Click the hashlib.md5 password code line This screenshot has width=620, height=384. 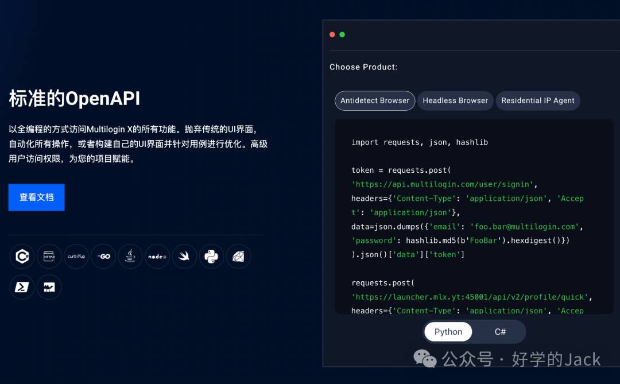pyautogui.click(x=460, y=241)
